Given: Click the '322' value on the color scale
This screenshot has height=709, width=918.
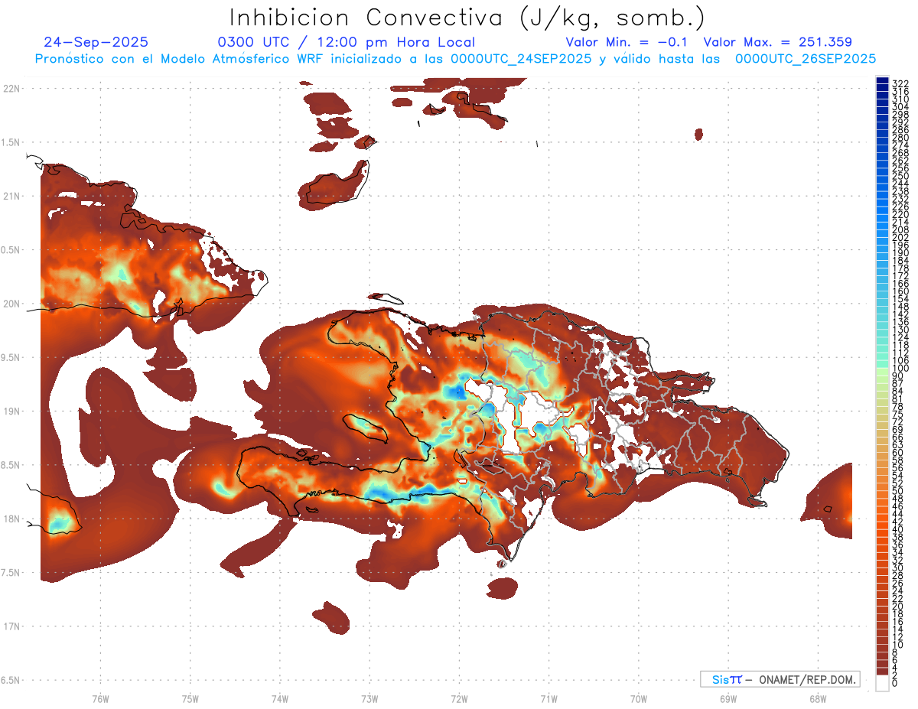Looking at the screenshot, I should point(900,83).
